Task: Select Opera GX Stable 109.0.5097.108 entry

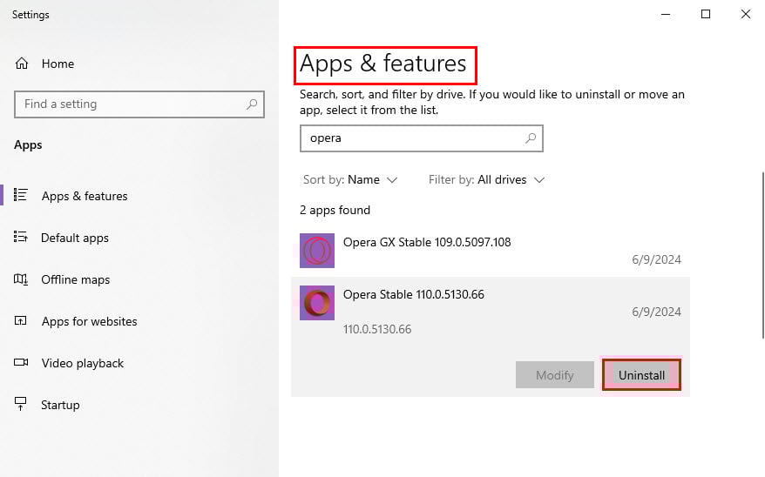Action: pos(491,251)
